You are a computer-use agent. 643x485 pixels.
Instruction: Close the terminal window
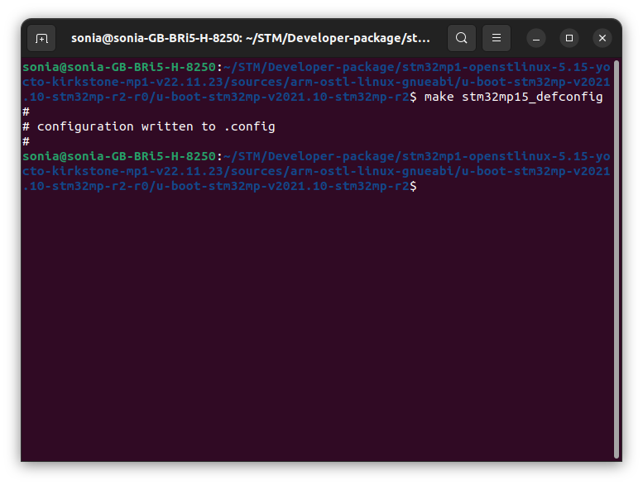tap(602, 38)
